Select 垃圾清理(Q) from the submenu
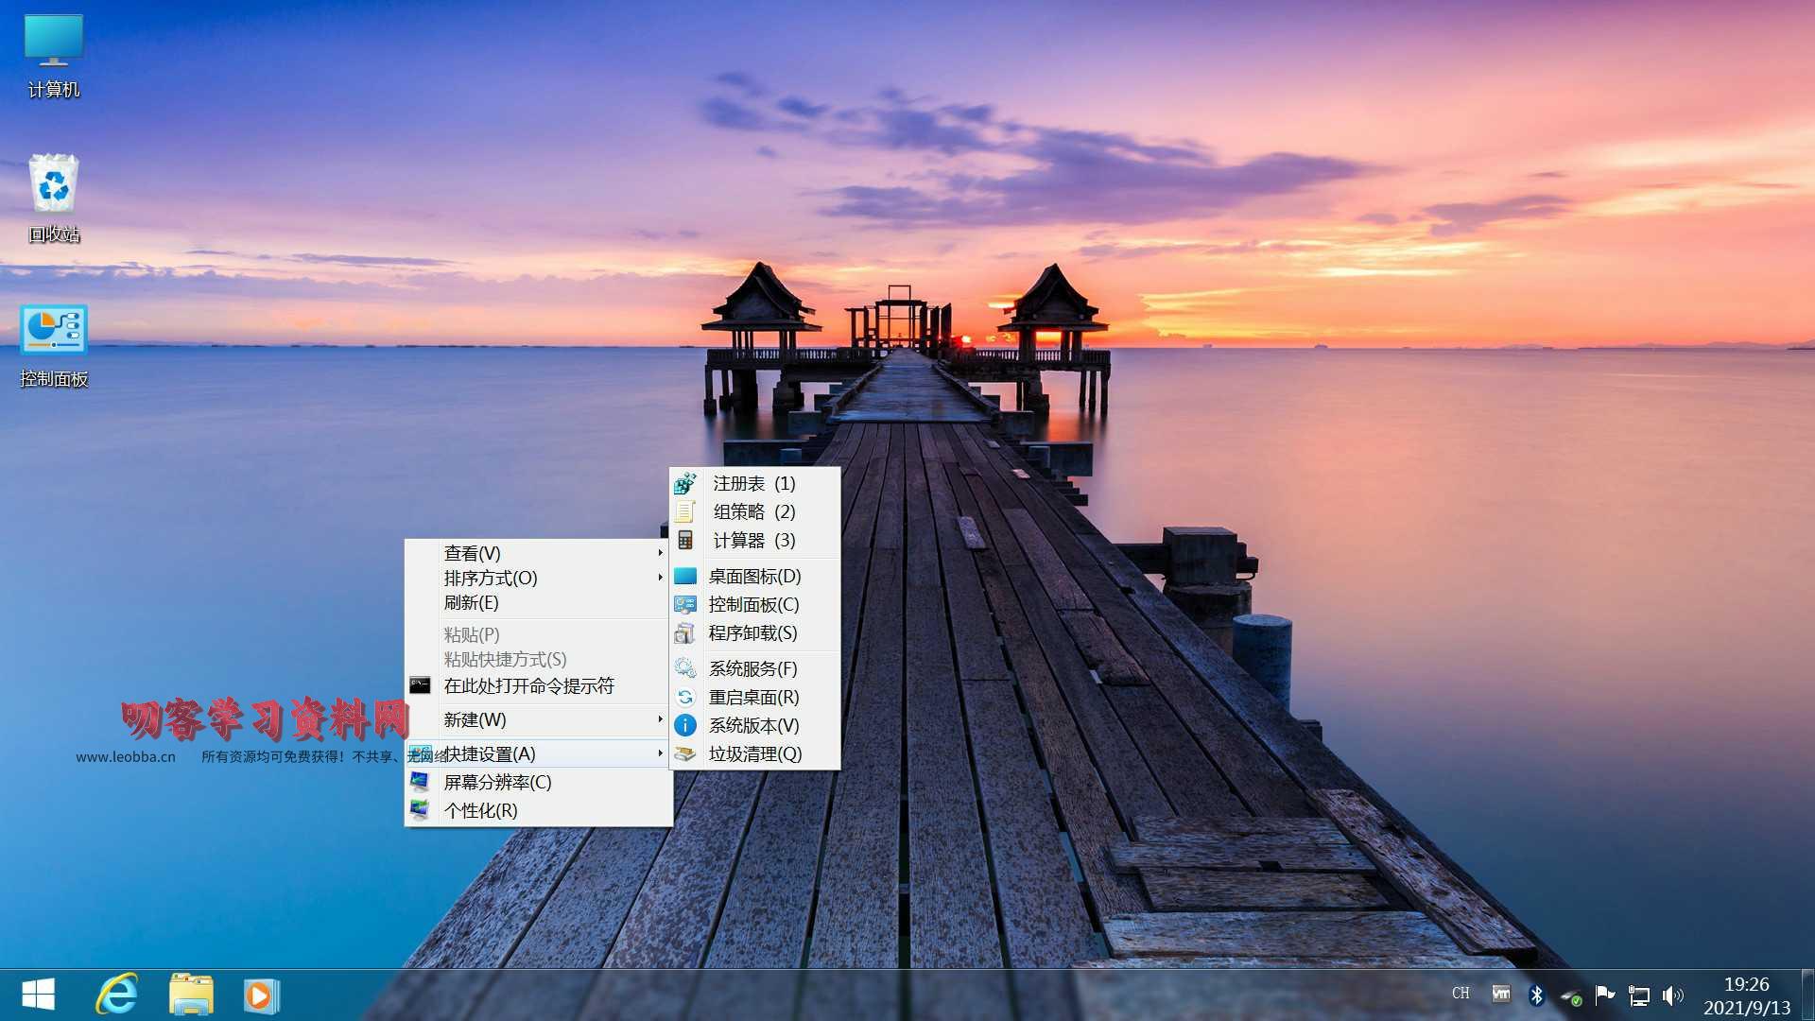This screenshot has height=1021, width=1815. point(754,753)
